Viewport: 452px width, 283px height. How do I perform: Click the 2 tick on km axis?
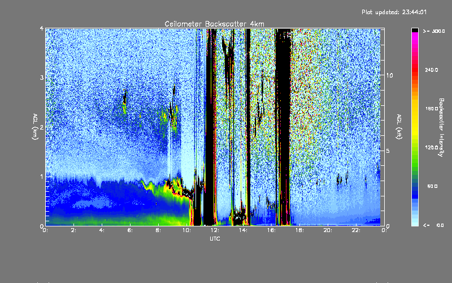point(42,127)
